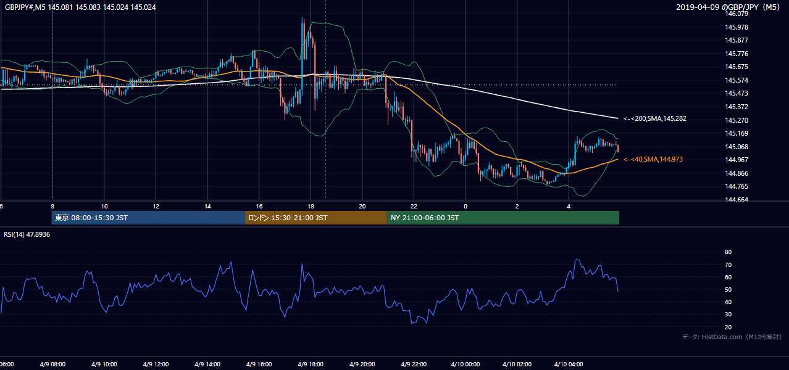Click the 144.765 price axis label

(737, 186)
